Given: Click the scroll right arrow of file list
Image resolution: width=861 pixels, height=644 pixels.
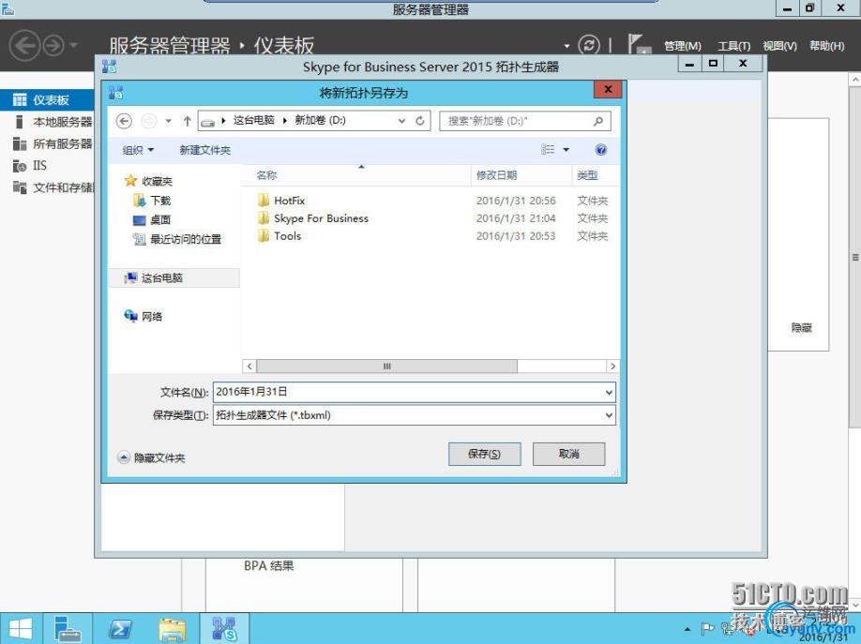Looking at the screenshot, I should (612, 367).
